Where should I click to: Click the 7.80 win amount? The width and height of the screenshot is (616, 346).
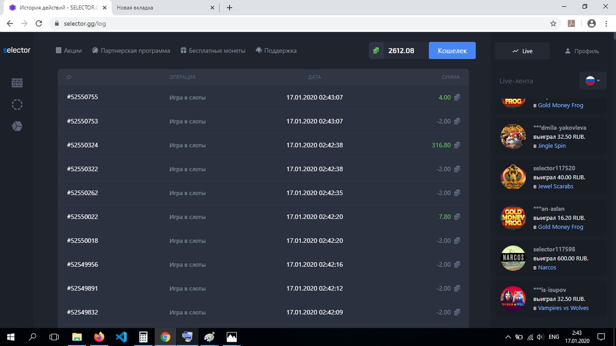pyautogui.click(x=445, y=217)
